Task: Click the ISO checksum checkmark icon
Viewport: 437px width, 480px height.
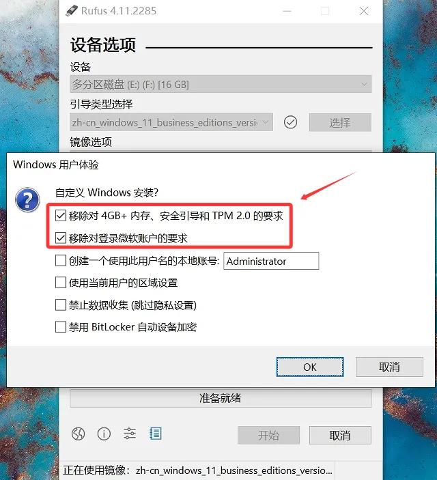Action: pyautogui.click(x=290, y=122)
